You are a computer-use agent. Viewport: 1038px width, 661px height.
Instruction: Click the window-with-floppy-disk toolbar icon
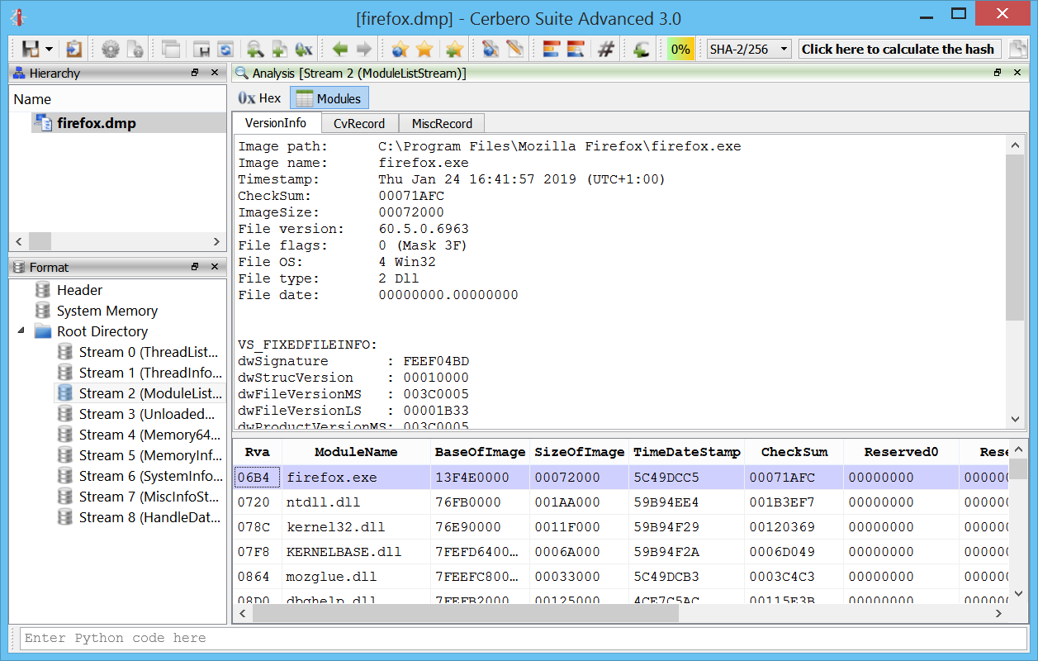pos(201,49)
